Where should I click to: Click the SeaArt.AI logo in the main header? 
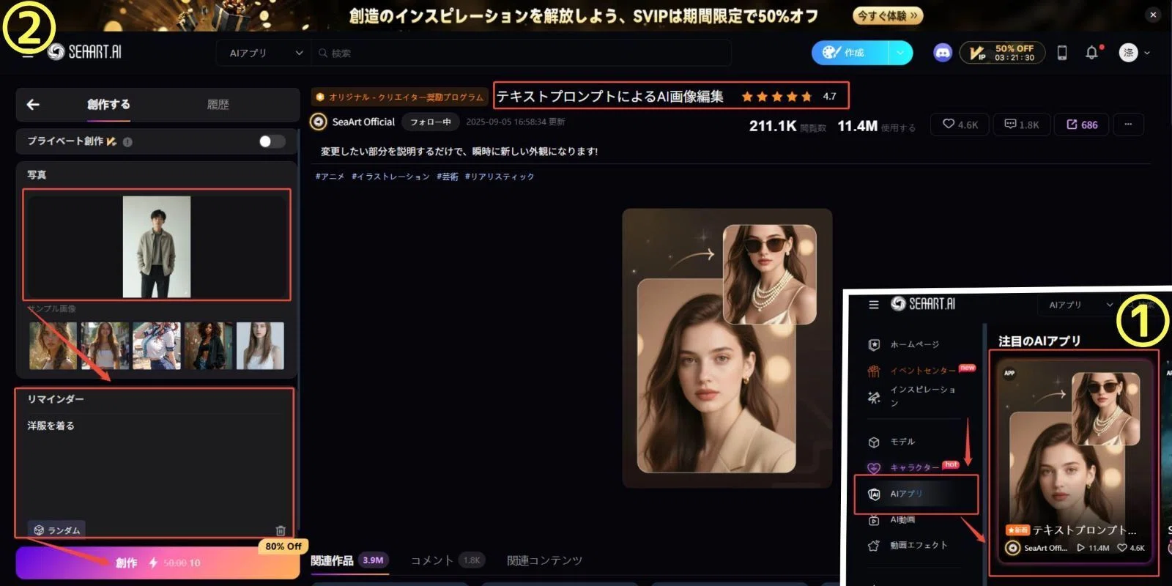click(85, 52)
